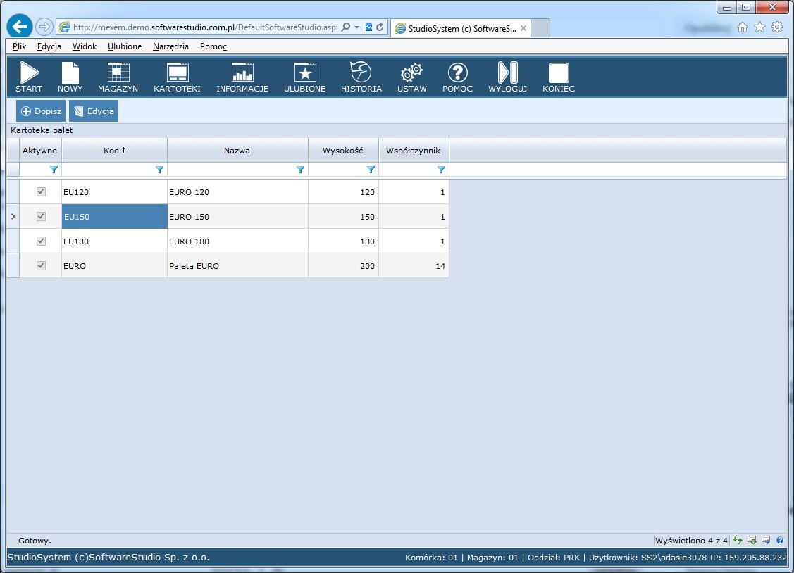The height and width of the screenshot is (573, 794).
Task: Open the Kod column filter
Action: click(x=159, y=170)
